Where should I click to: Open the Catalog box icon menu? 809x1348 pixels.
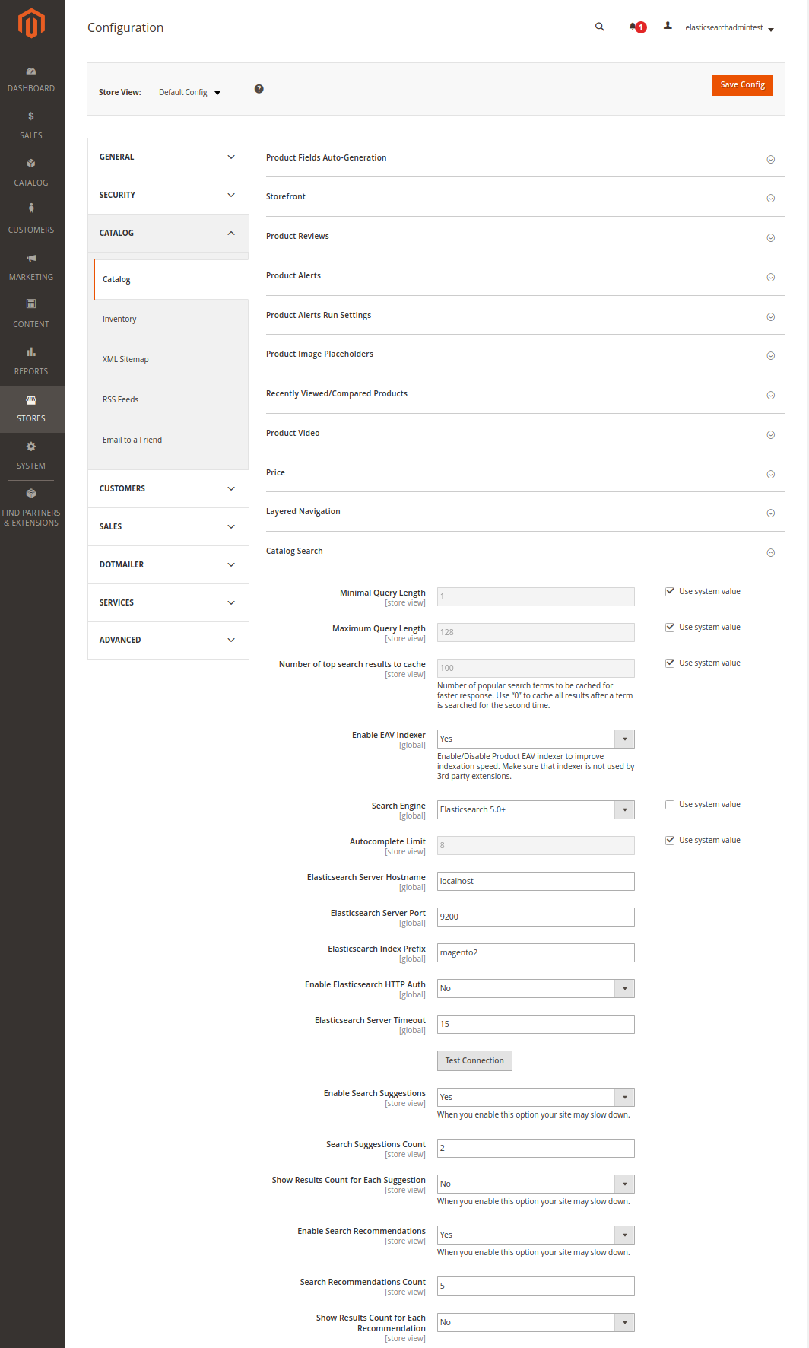[x=31, y=163]
